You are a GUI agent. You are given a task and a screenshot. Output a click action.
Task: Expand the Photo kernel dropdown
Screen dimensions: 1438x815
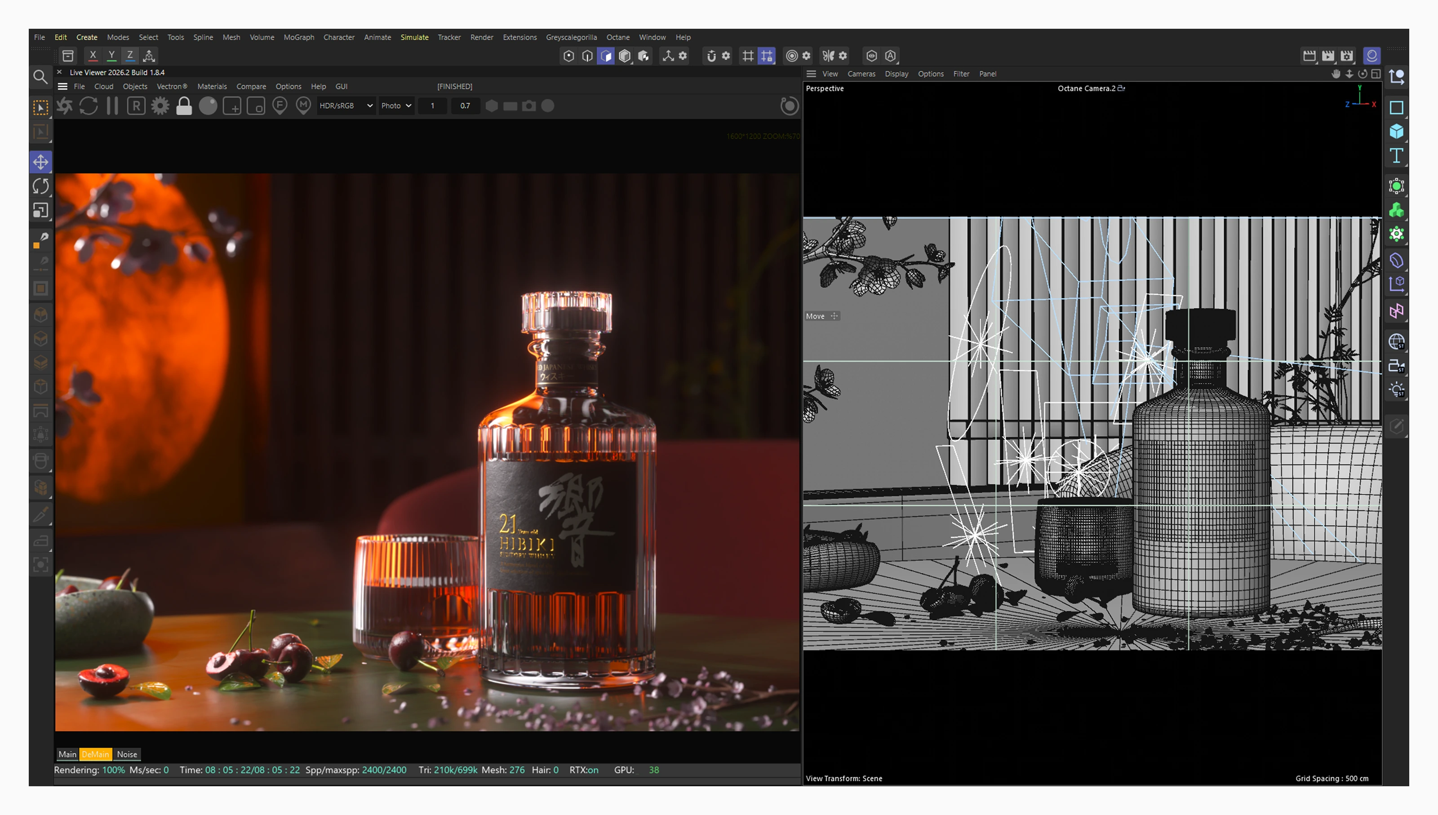tap(396, 106)
